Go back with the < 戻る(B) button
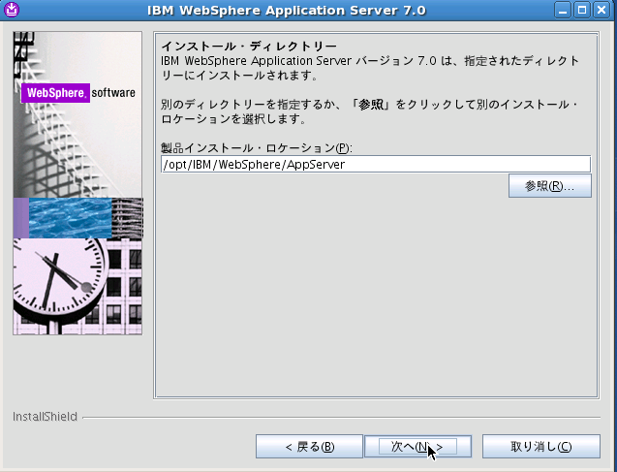This screenshot has width=617, height=472. point(309,447)
